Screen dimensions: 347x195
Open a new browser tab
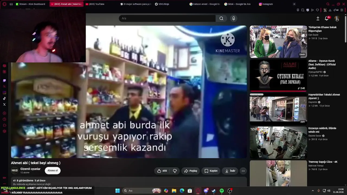click(x=294, y=4)
